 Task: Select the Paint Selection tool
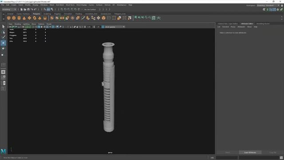(3, 37)
